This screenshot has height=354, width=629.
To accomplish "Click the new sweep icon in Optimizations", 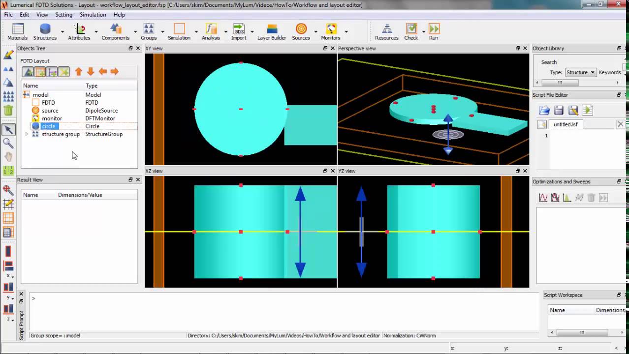I will pos(543,198).
